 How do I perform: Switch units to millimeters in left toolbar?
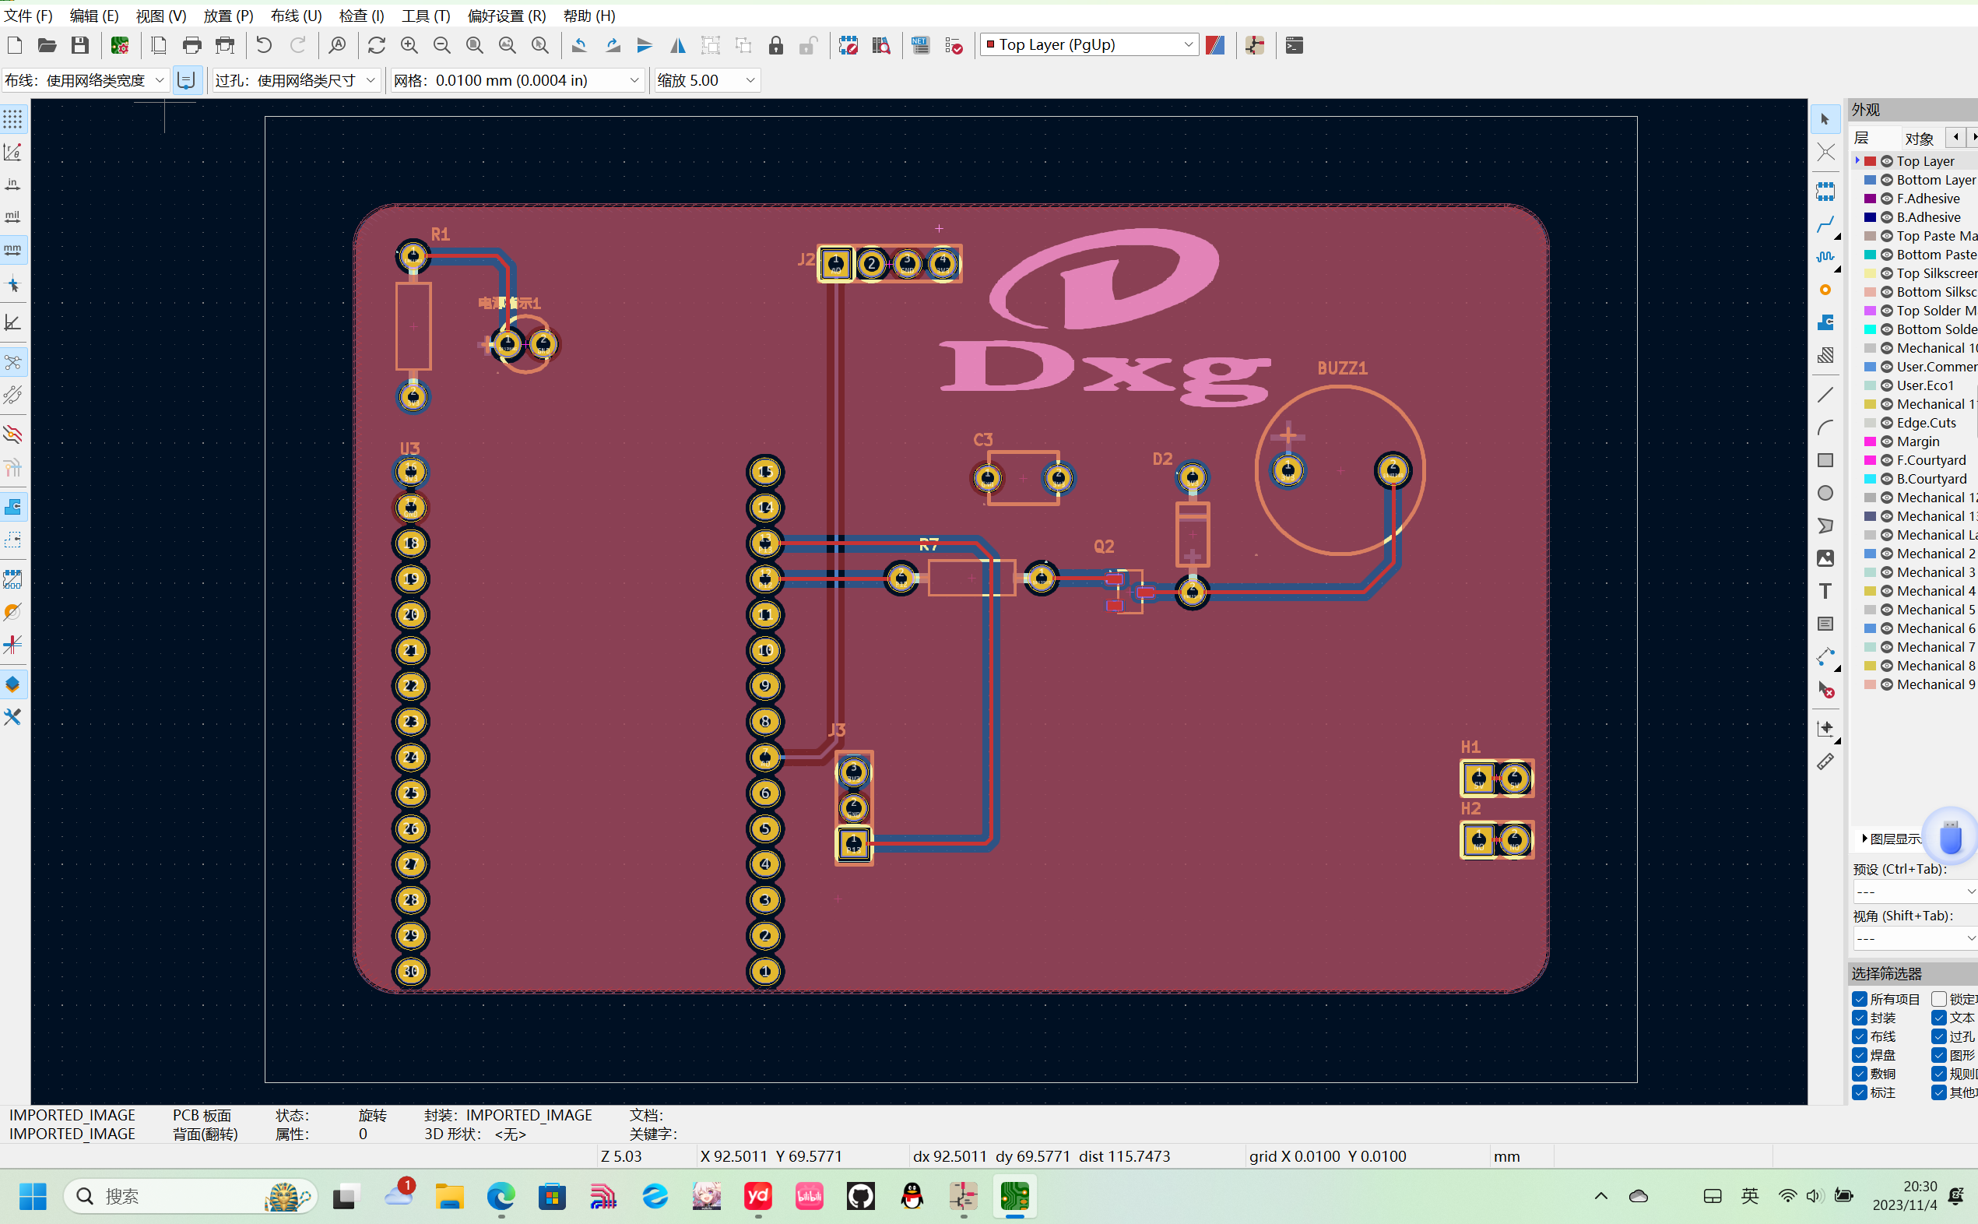tap(13, 249)
